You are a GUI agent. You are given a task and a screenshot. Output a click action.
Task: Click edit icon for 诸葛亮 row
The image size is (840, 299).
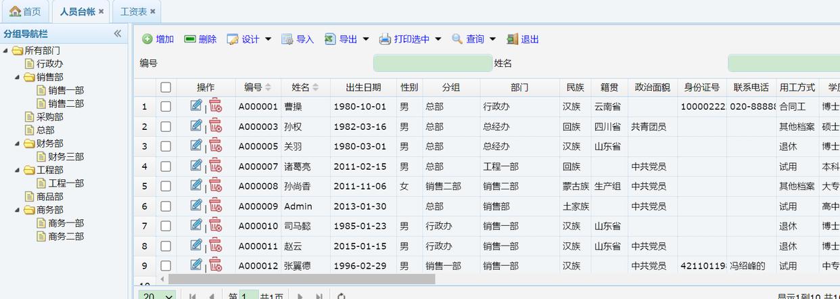[x=196, y=166]
